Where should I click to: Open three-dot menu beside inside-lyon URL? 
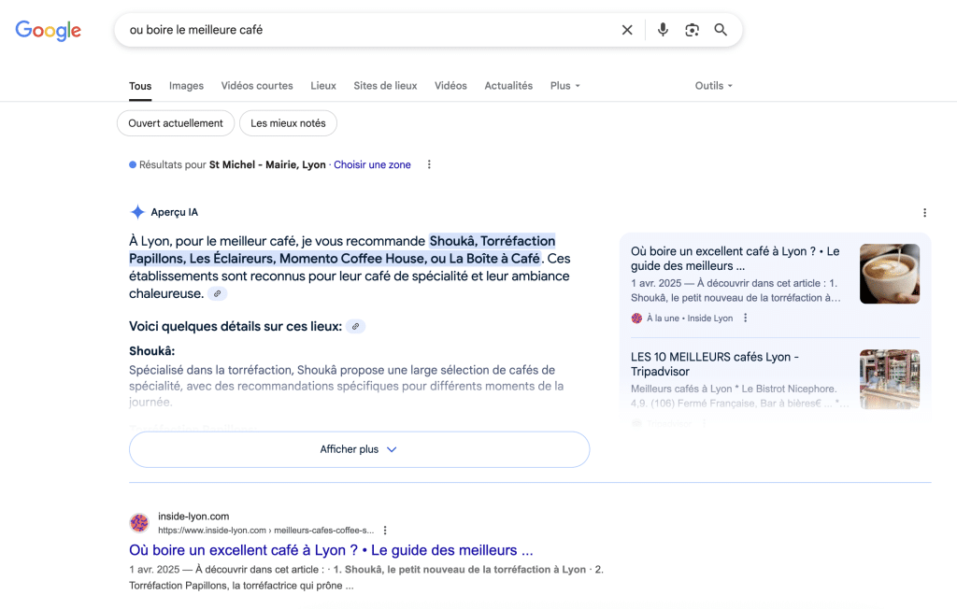pos(384,531)
